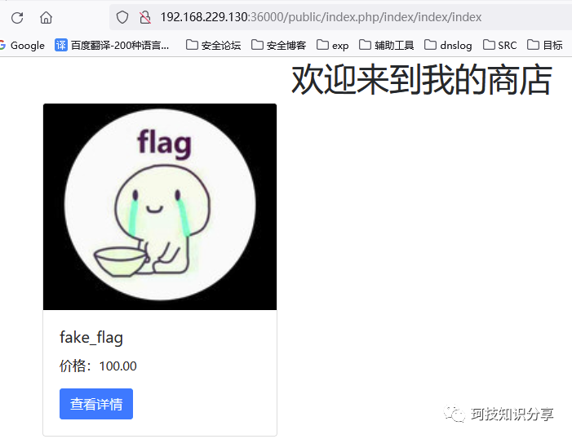Open the browser home page icon

pos(46,17)
